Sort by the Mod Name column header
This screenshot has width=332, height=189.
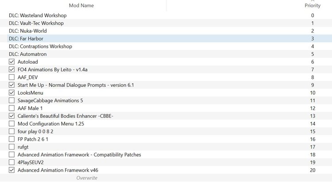point(81,5)
